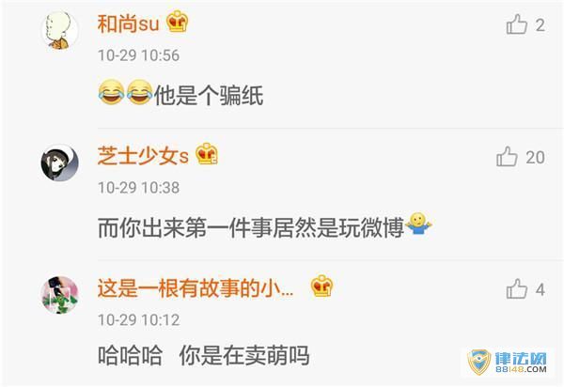Open the crown badge next to 芝士少女s
The width and height of the screenshot is (564, 387).
tap(207, 154)
